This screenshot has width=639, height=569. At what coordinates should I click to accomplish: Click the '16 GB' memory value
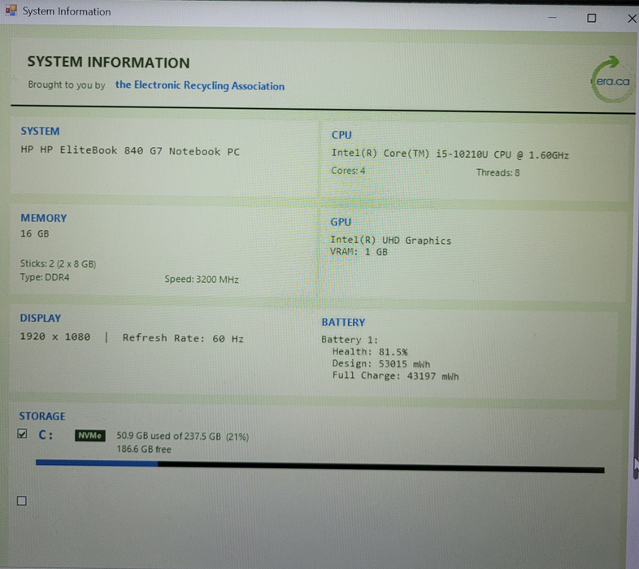pyautogui.click(x=35, y=233)
